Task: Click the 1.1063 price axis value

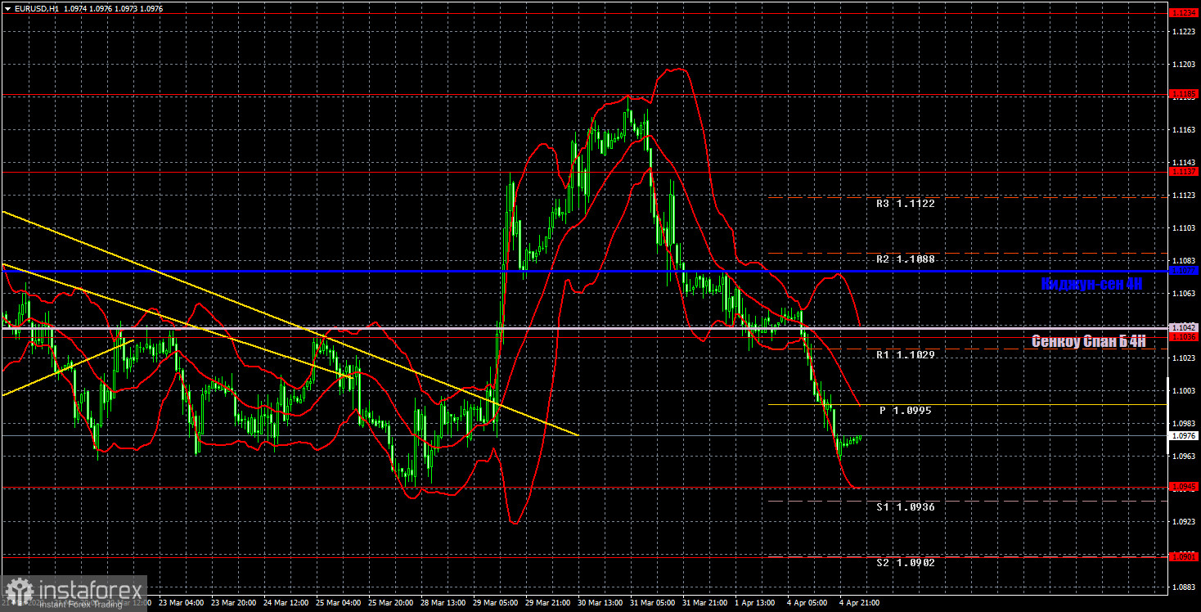Action: pyautogui.click(x=1185, y=293)
